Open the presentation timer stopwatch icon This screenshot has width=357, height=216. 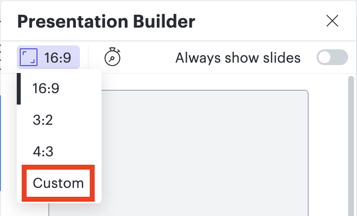(112, 58)
